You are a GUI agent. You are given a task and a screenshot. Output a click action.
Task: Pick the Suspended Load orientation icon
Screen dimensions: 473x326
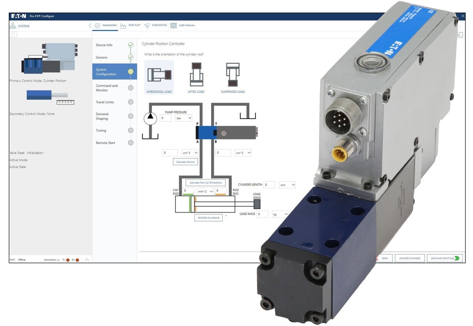[x=232, y=74]
